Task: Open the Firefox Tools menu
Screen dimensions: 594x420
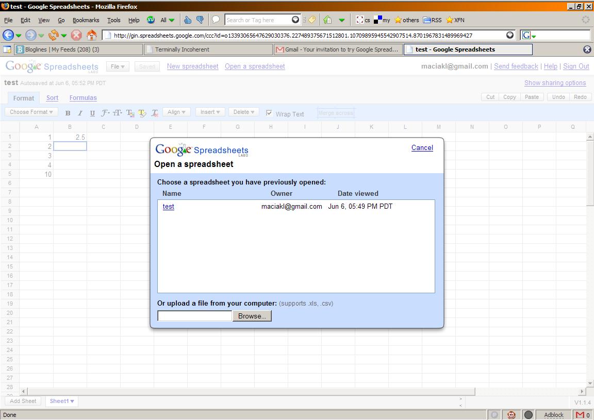Action: click(113, 20)
